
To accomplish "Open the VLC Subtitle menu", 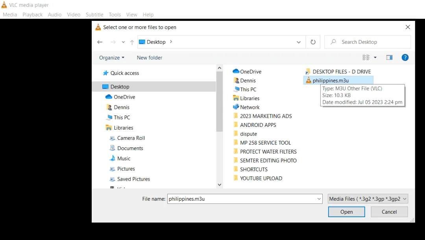I will pos(94,15).
